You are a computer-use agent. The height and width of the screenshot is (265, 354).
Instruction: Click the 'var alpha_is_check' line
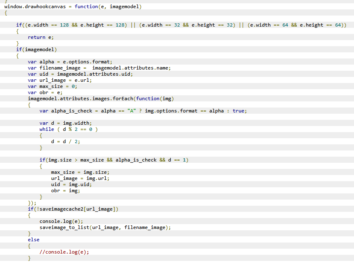point(143,111)
